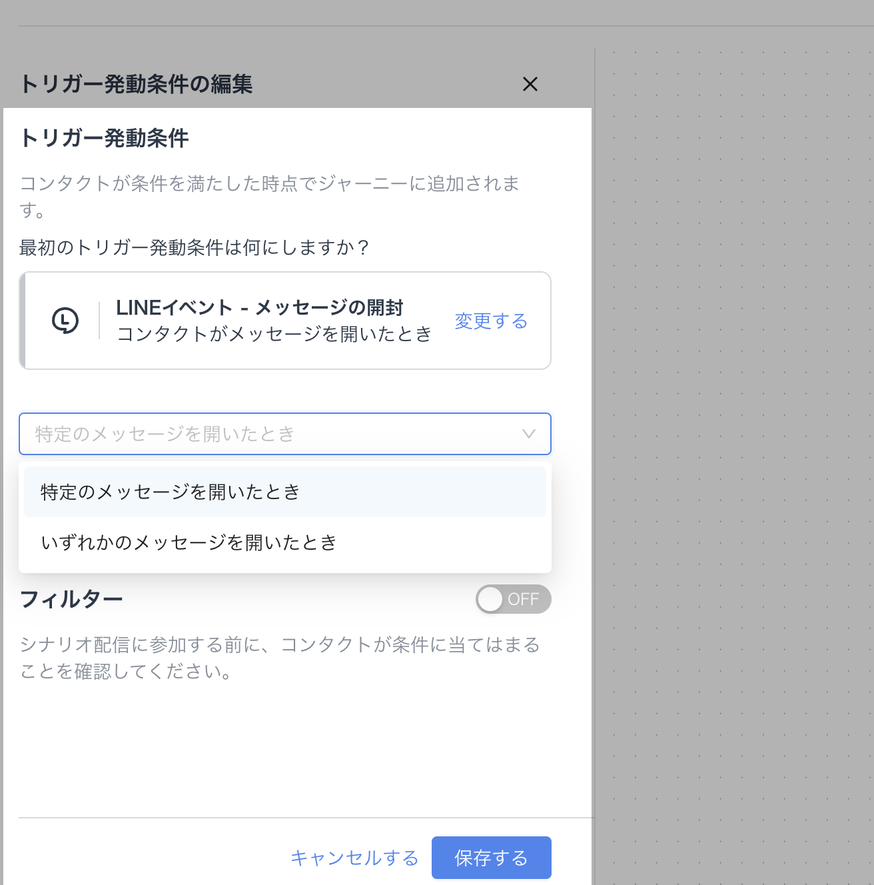This screenshot has height=885, width=874.
Task: Click the 変更する link
Action: 491,321
